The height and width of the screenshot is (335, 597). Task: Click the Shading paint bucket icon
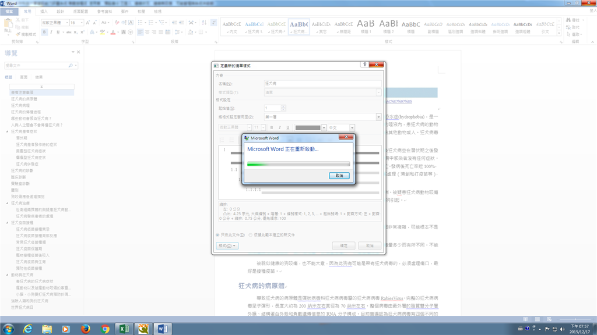click(191, 33)
